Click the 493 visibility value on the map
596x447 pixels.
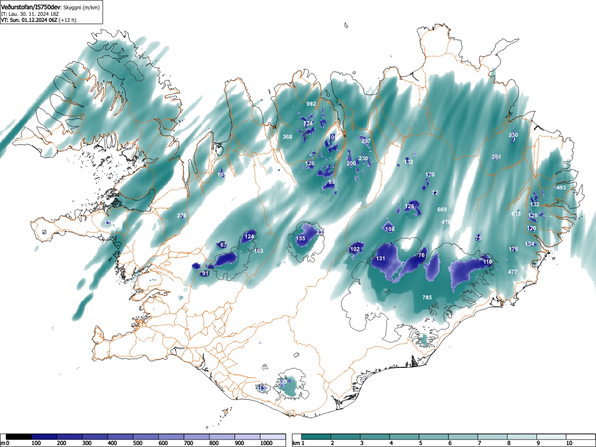pos(561,188)
